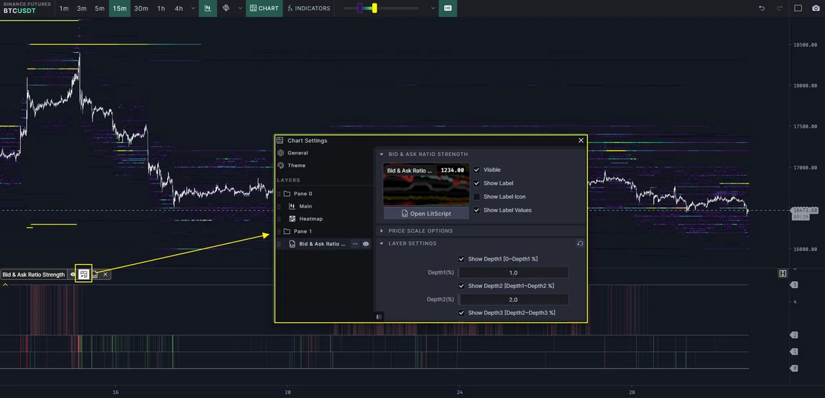Click the purple handle on the heatmap slider

coord(360,8)
